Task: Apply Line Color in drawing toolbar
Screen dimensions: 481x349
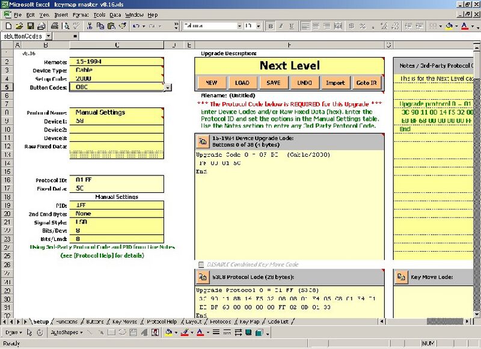Action: (184, 332)
